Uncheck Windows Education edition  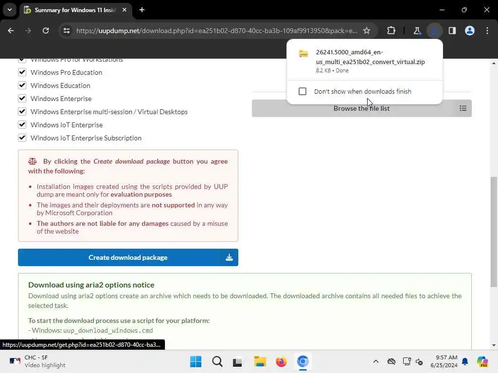(x=22, y=85)
